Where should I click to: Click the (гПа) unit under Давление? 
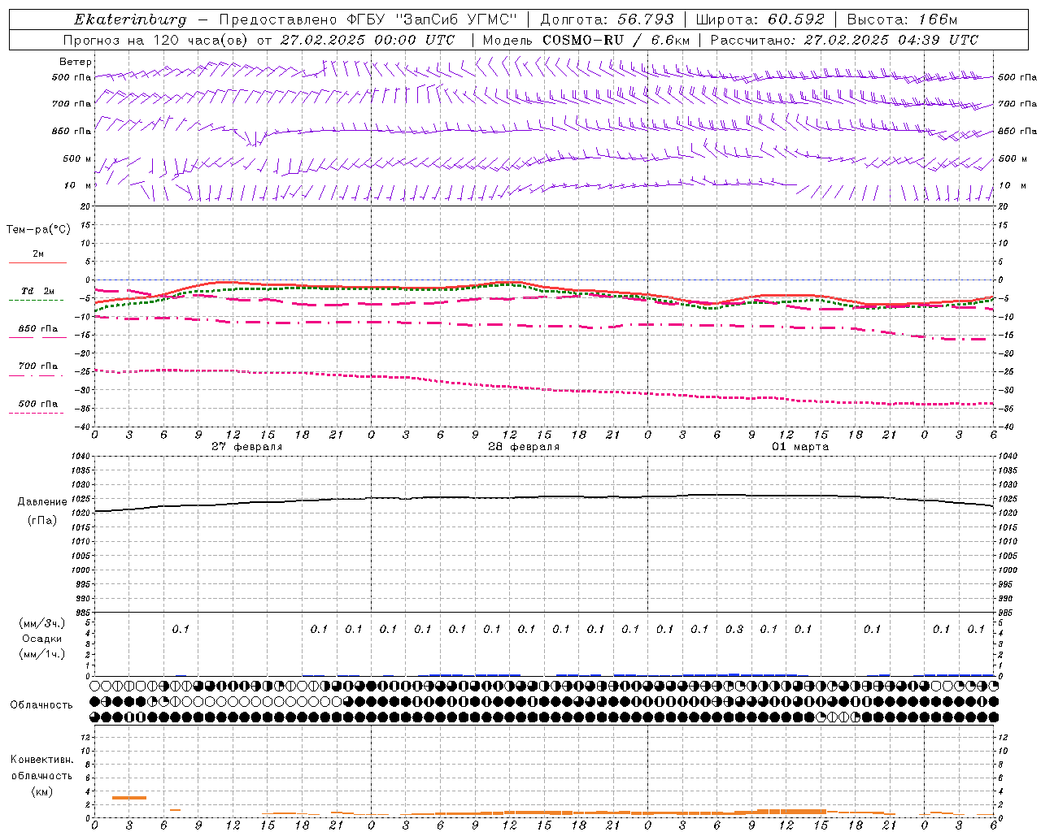(42, 520)
